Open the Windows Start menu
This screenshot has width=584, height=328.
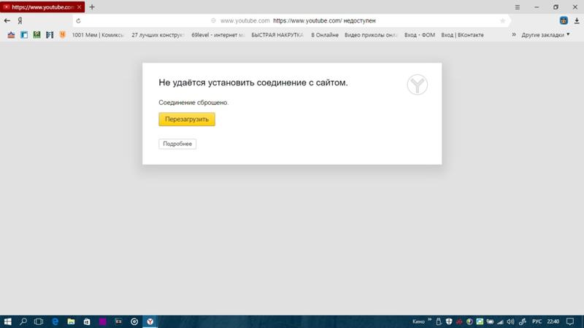pos(7,321)
